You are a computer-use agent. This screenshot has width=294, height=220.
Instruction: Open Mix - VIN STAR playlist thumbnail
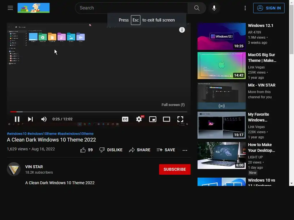tap(221, 96)
